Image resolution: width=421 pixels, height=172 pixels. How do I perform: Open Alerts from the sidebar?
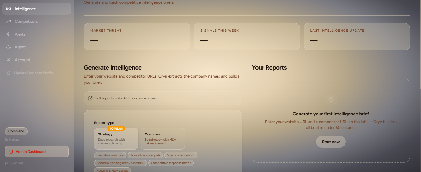(37, 34)
